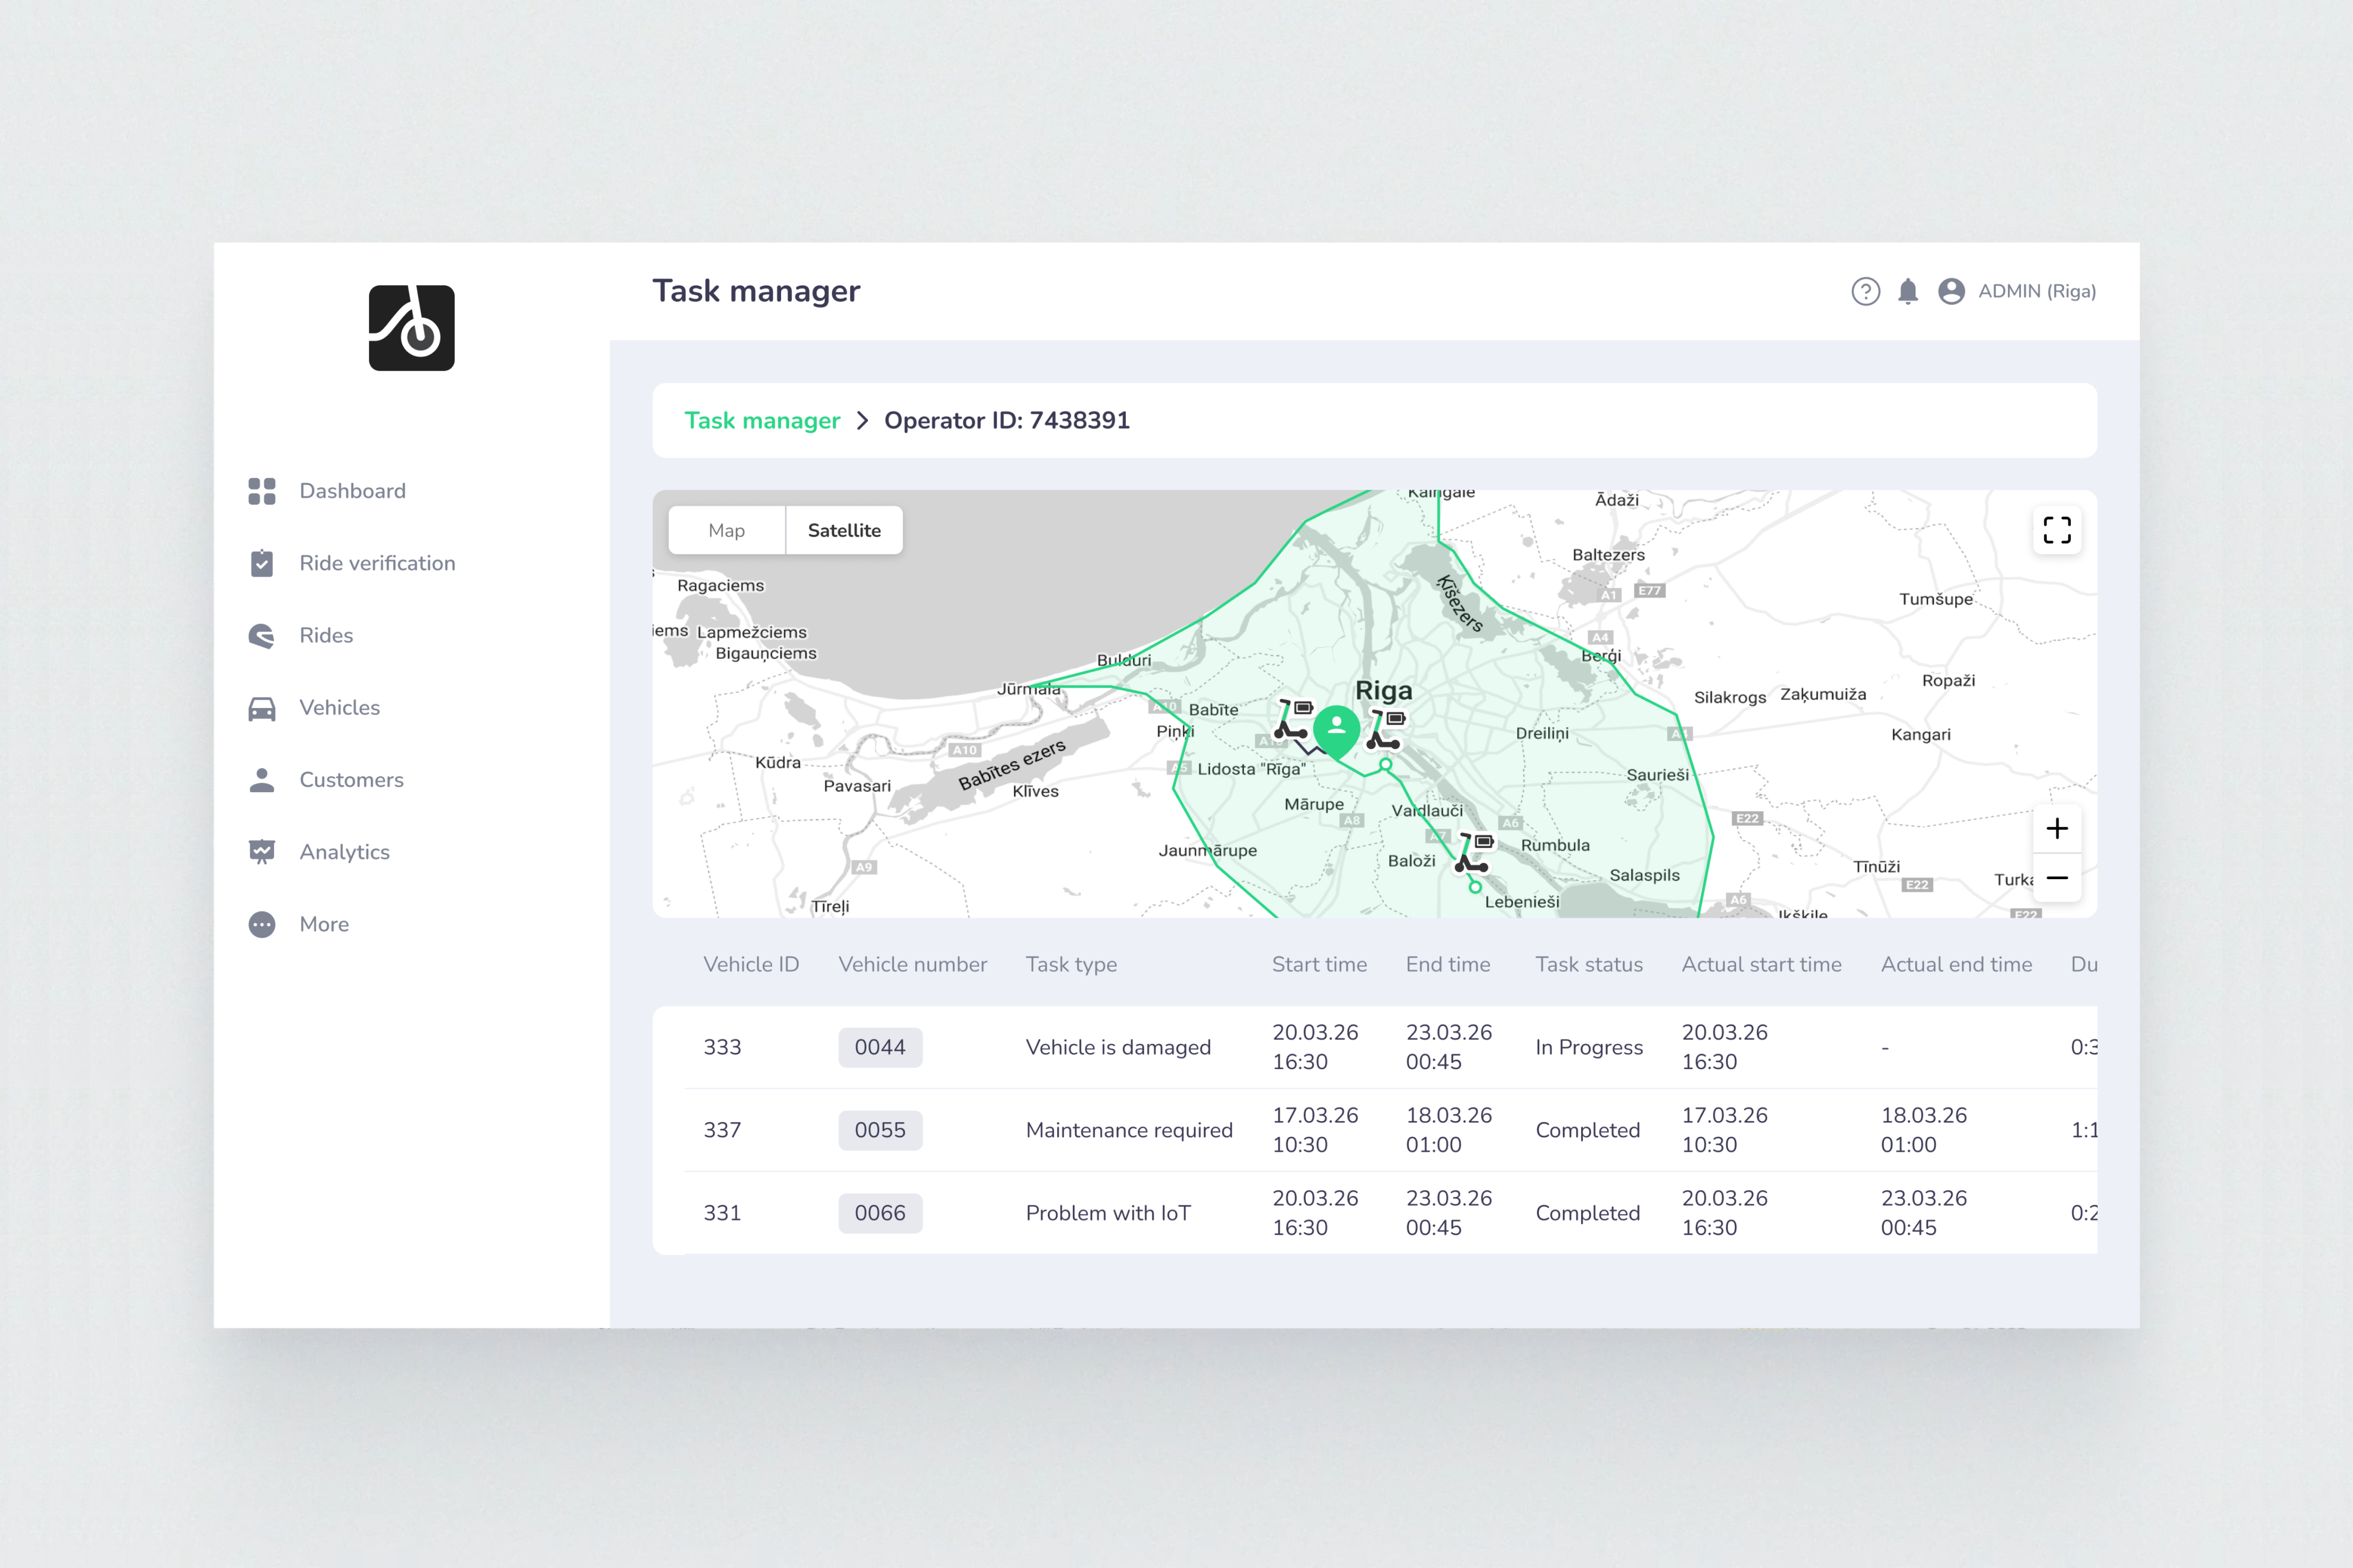2353x1568 pixels.
Task: Switch map to Satellite view
Action: coord(844,530)
